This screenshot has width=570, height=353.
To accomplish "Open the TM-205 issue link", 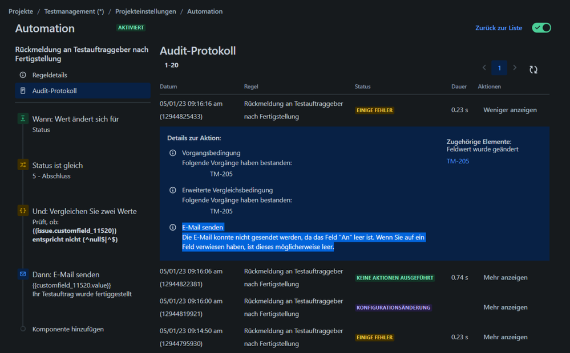I will click(457, 161).
